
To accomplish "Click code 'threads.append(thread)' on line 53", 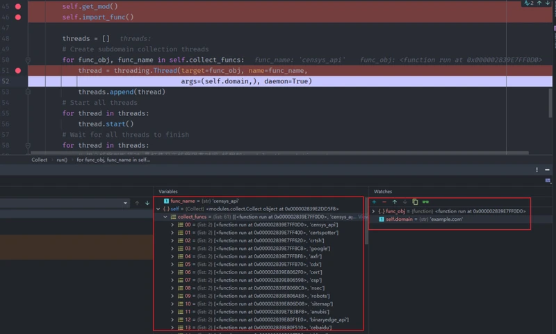I will tap(122, 92).
